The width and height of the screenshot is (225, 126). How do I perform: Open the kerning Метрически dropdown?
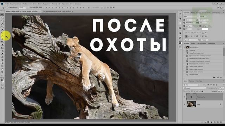(191, 23)
